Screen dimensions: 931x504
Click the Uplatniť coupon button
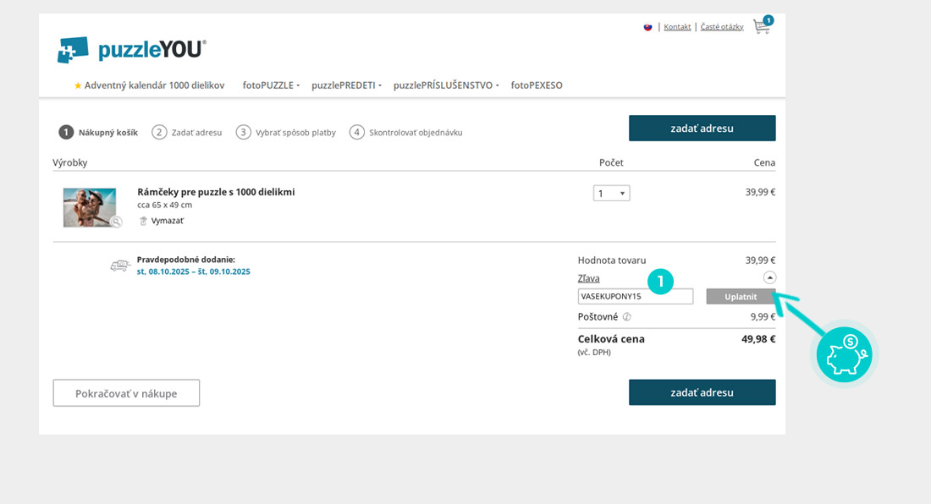click(x=741, y=297)
